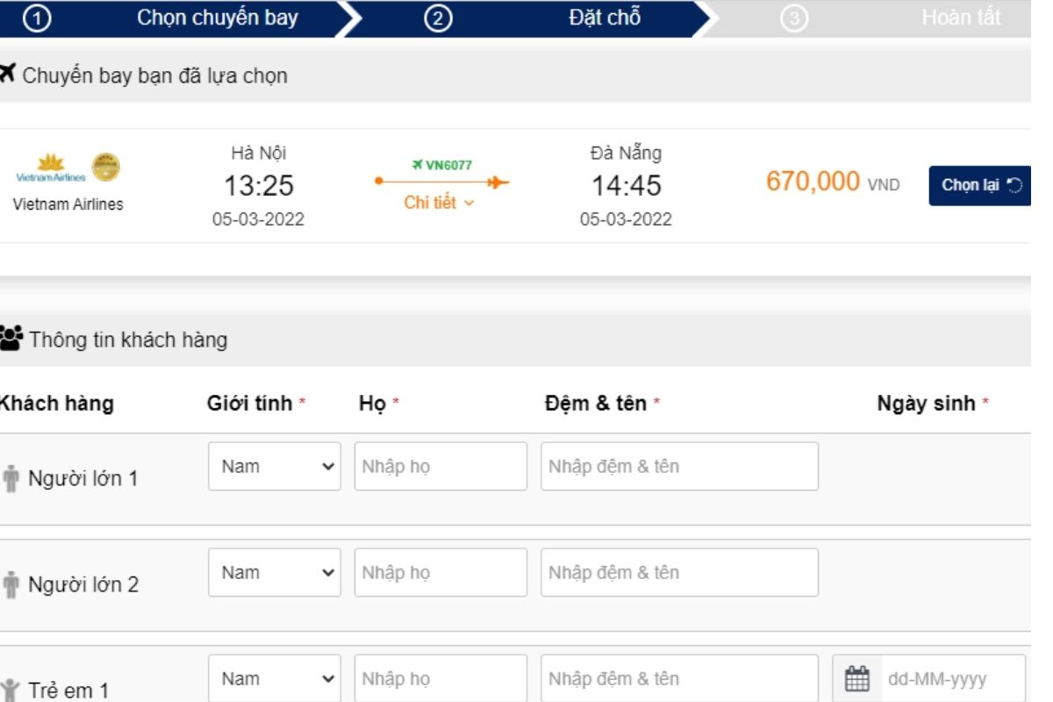1053x702 pixels.
Task: Open gender dropdown for Người lớn 2
Action: tap(274, 572)
